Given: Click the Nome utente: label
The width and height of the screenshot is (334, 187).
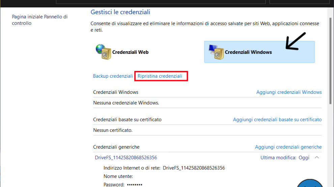Looking at the screenshot, I should [x=118, y=176].
